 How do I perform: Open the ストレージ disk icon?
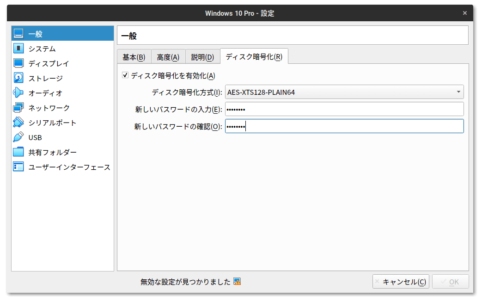point(18,78)
